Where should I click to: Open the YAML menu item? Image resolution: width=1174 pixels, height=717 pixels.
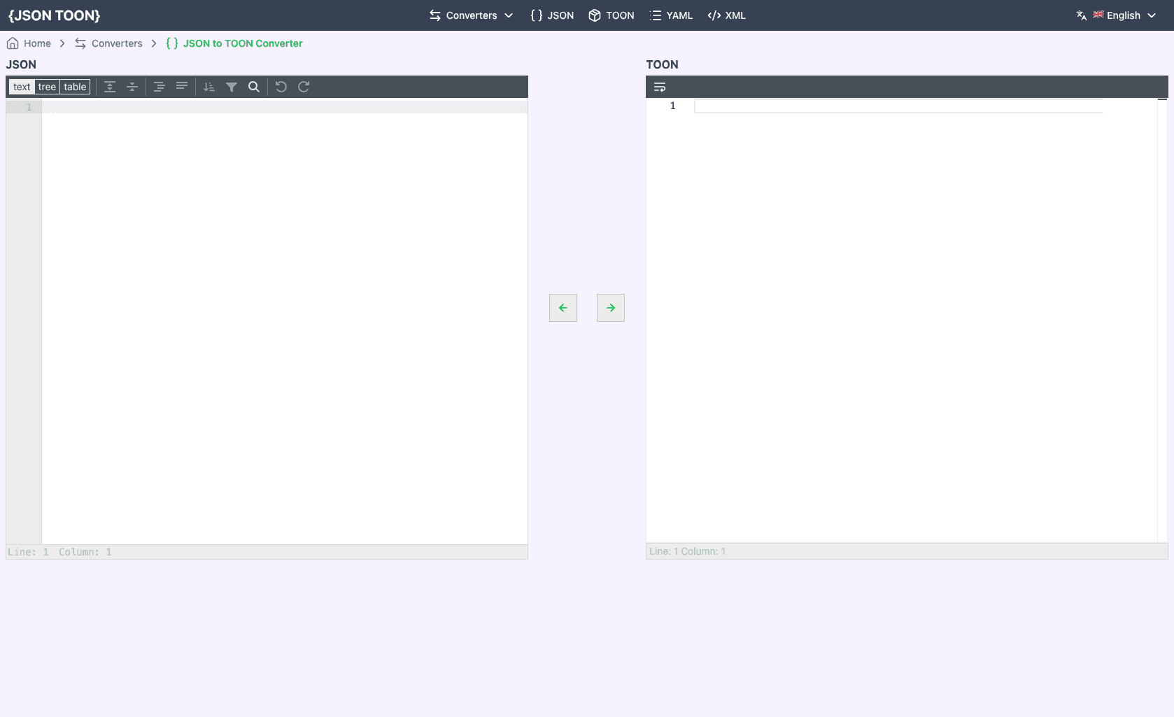pyautogui.click(x=671, y=15)
